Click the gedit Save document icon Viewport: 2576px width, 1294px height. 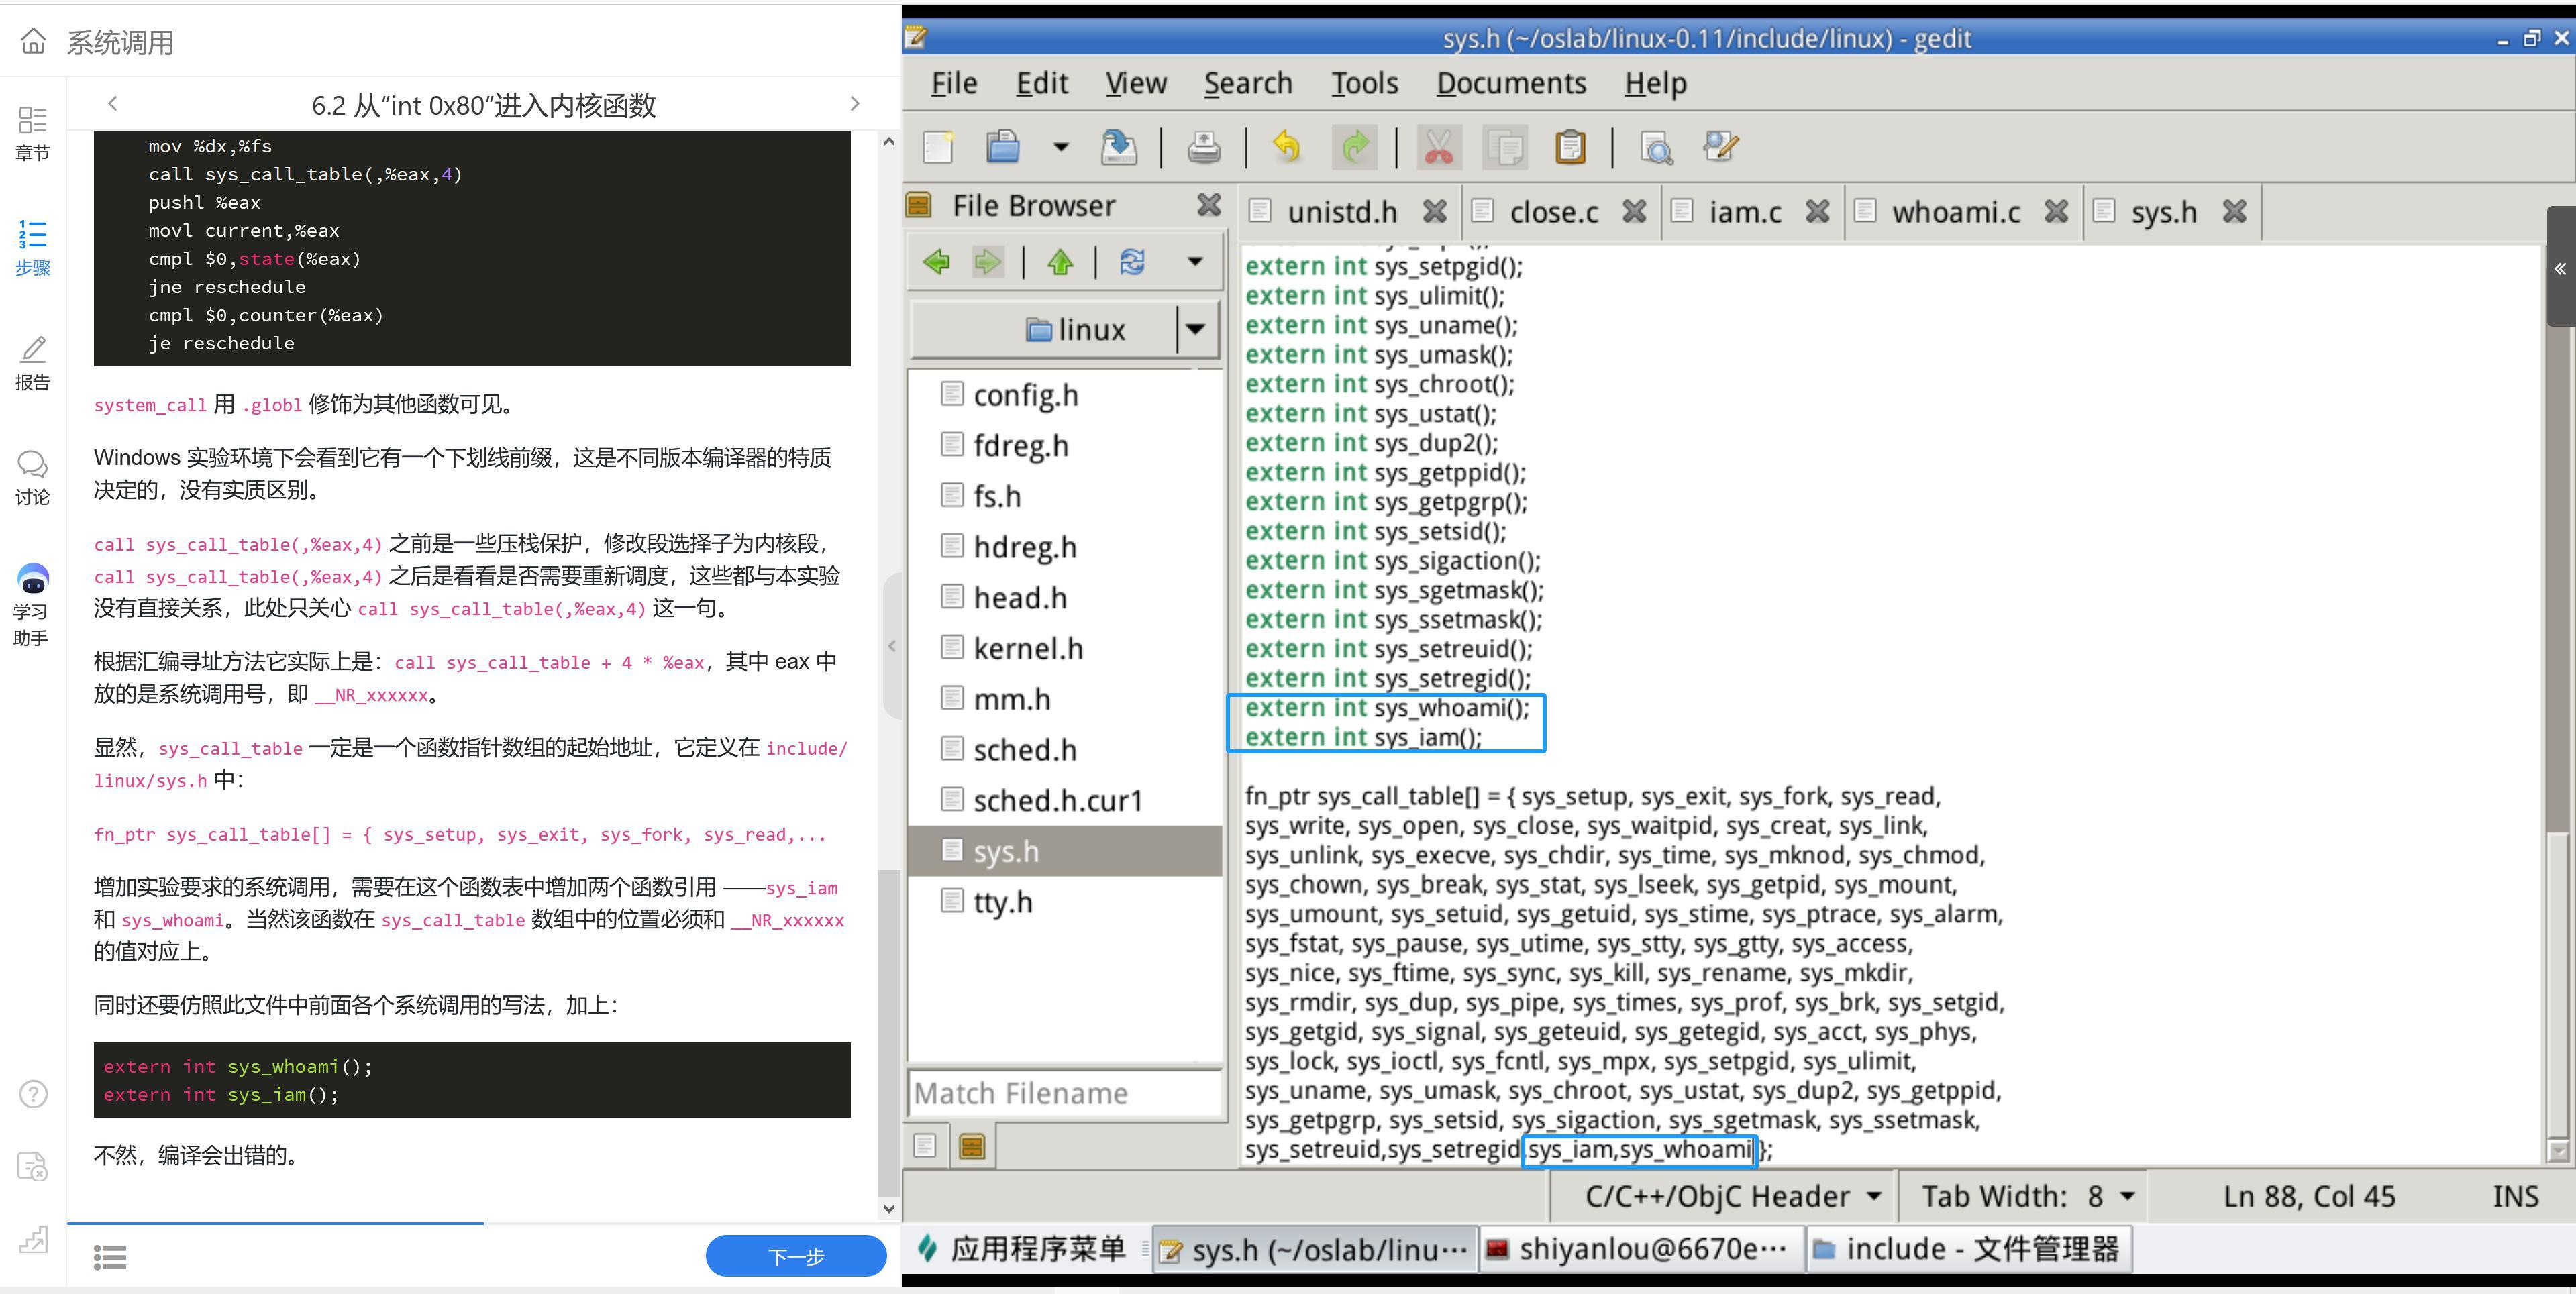pos(1119,148)
